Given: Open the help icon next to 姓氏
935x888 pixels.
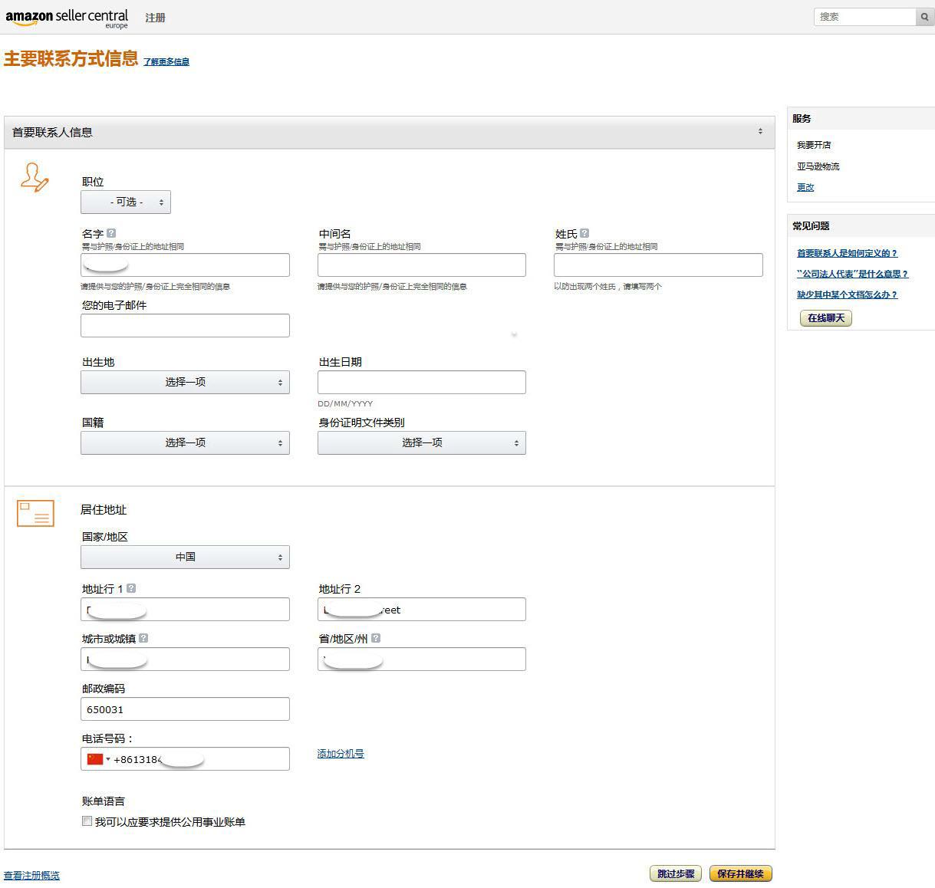Looking at the screenshot, I should pos(584,232).
